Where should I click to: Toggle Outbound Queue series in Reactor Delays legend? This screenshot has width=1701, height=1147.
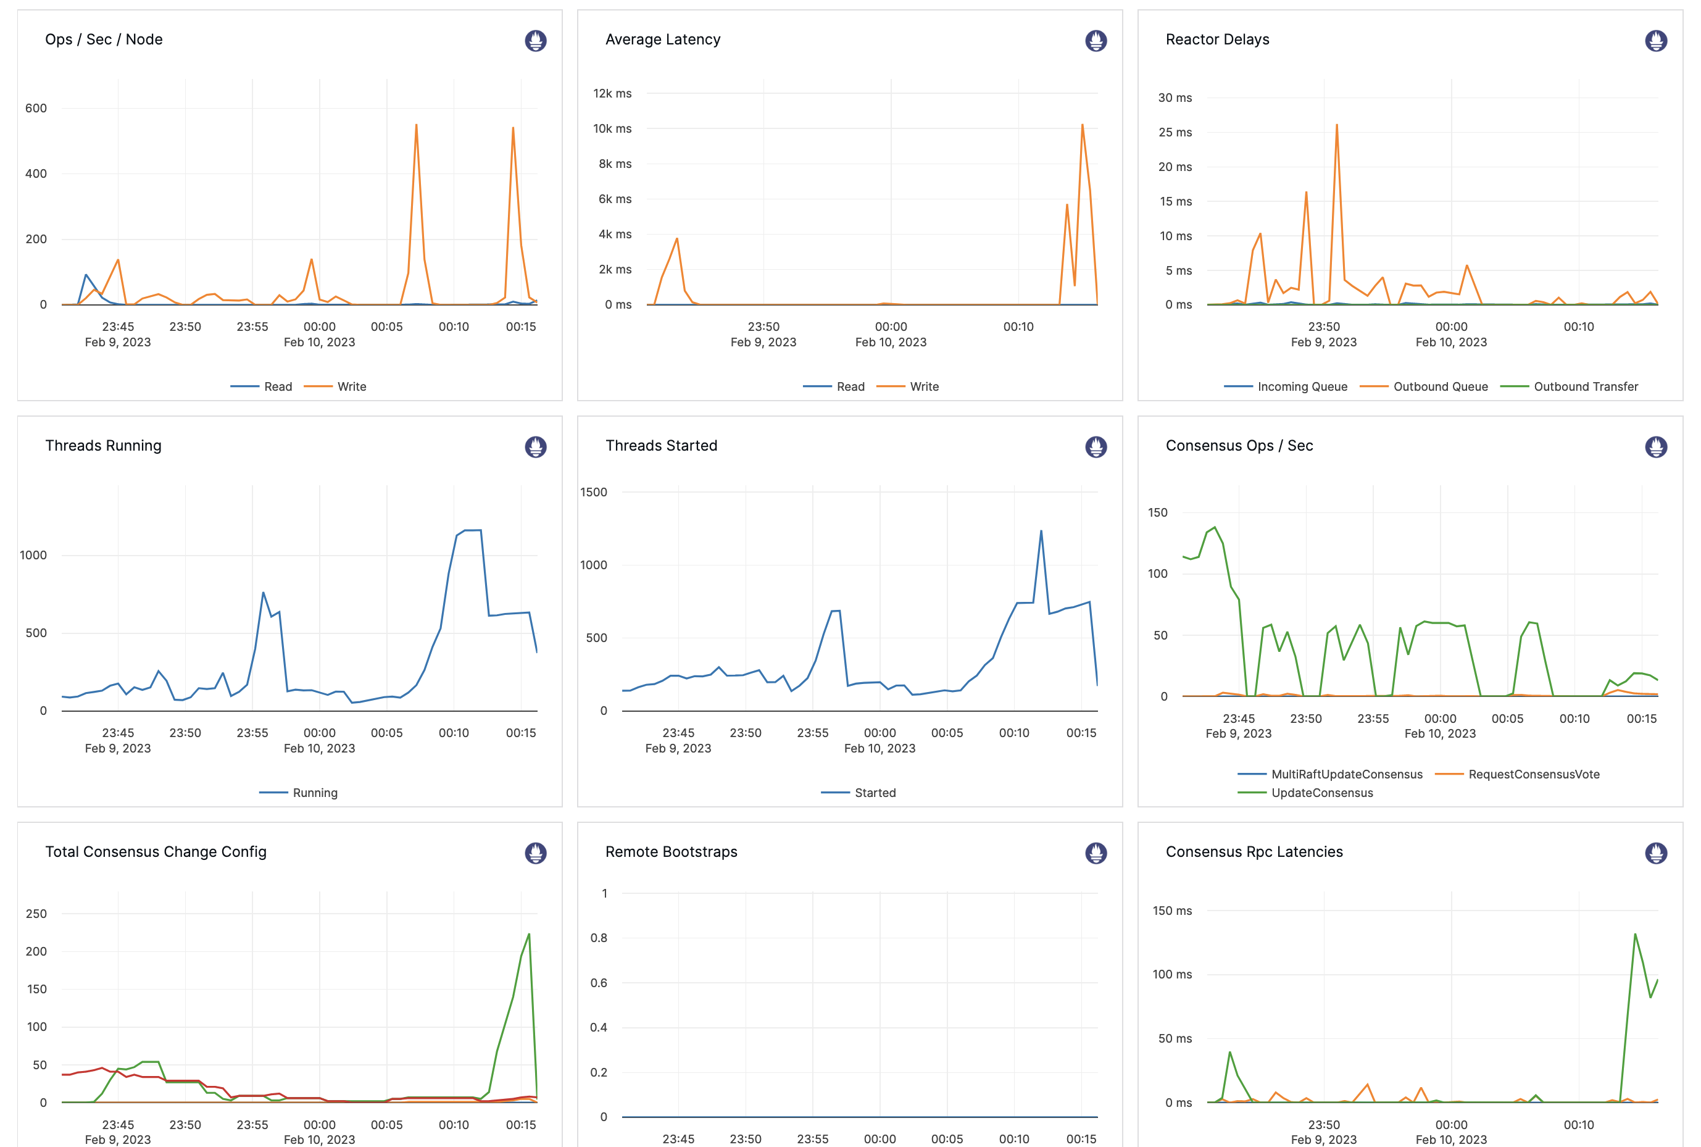[x=1423, y=386]
